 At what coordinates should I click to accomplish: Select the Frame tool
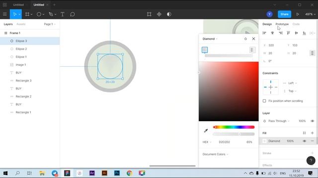(27, 14)
